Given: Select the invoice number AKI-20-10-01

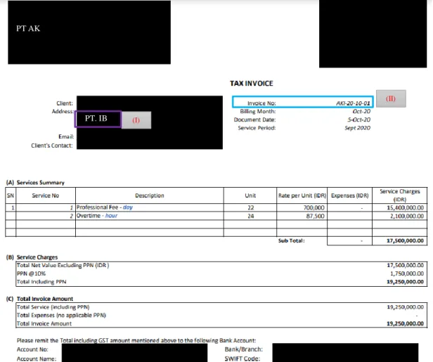Looking at the screenshot, I should pyautogui.click(x=353, y=103).
